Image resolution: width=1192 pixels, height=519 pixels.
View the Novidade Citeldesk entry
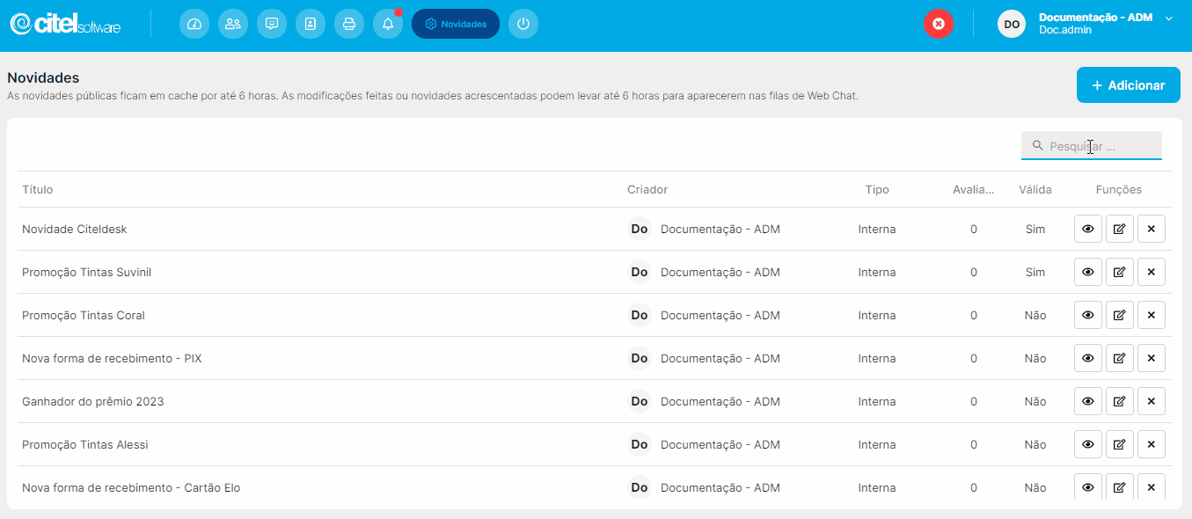point(1088,229)
